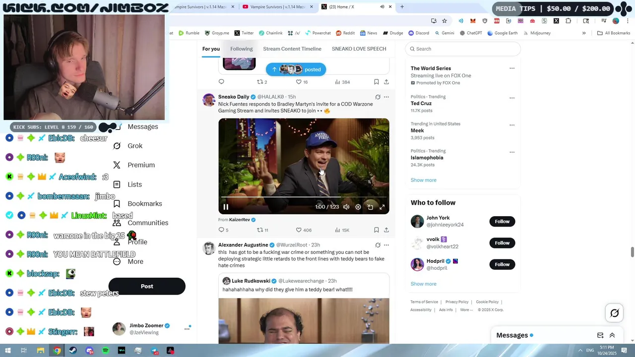Open the video settings gear
The width and height of the screenshot is (635, 357).
(358, 207)
